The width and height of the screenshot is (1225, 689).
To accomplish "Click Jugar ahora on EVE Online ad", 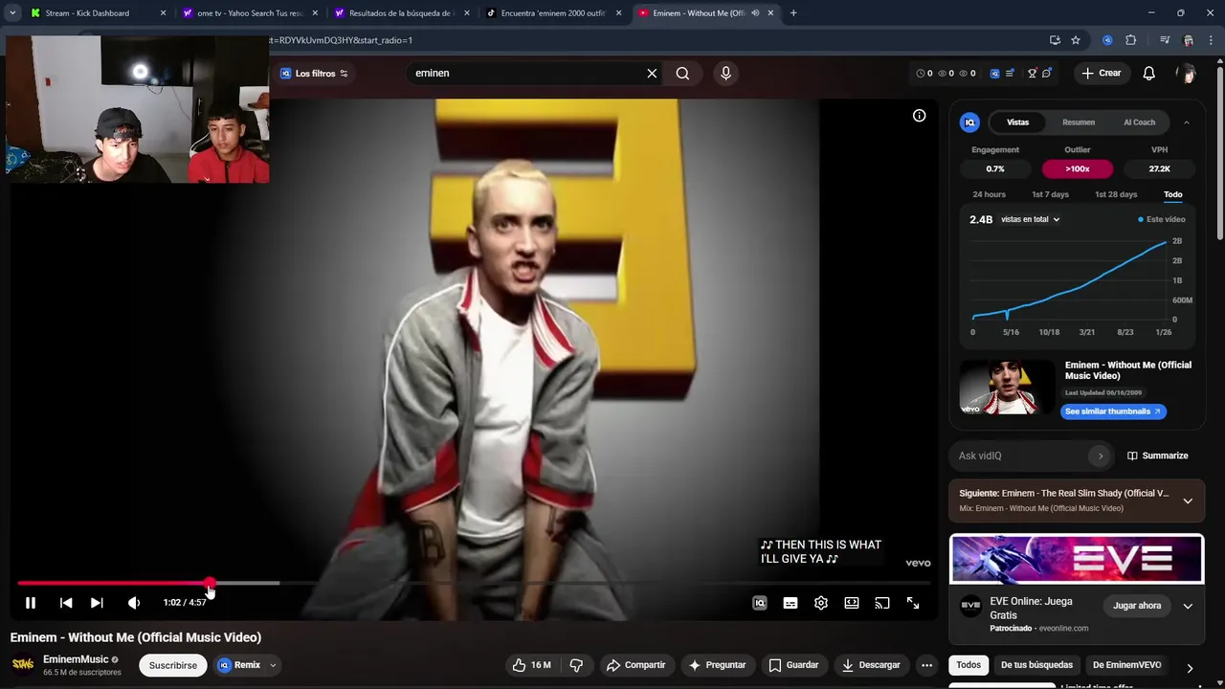I will click(1137, 606).
